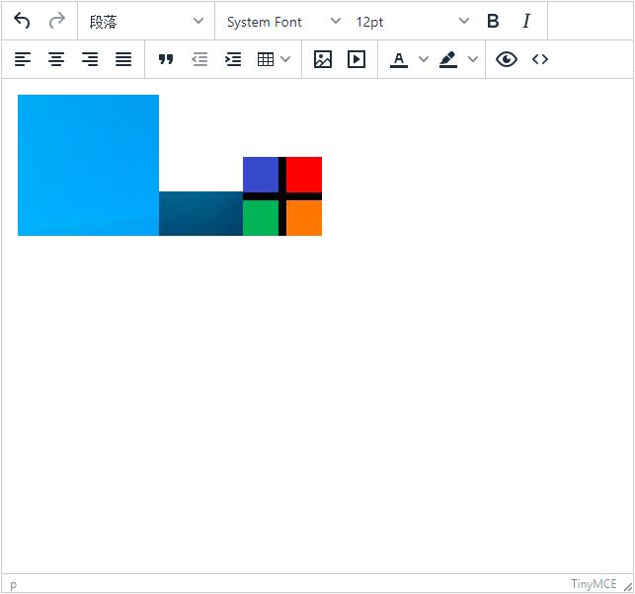This screenshot has width=635, height=594.
Task: Toggle bold formatting
Action: (x=493, y=21)
